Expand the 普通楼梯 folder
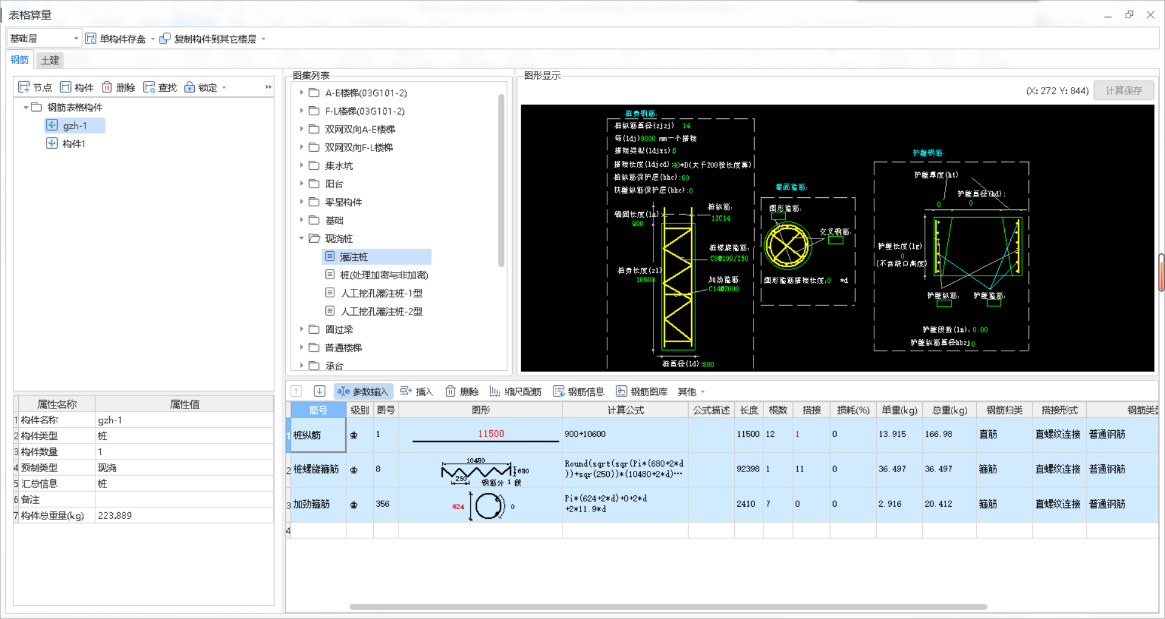 pyautogui.click(x=302, y=348)
